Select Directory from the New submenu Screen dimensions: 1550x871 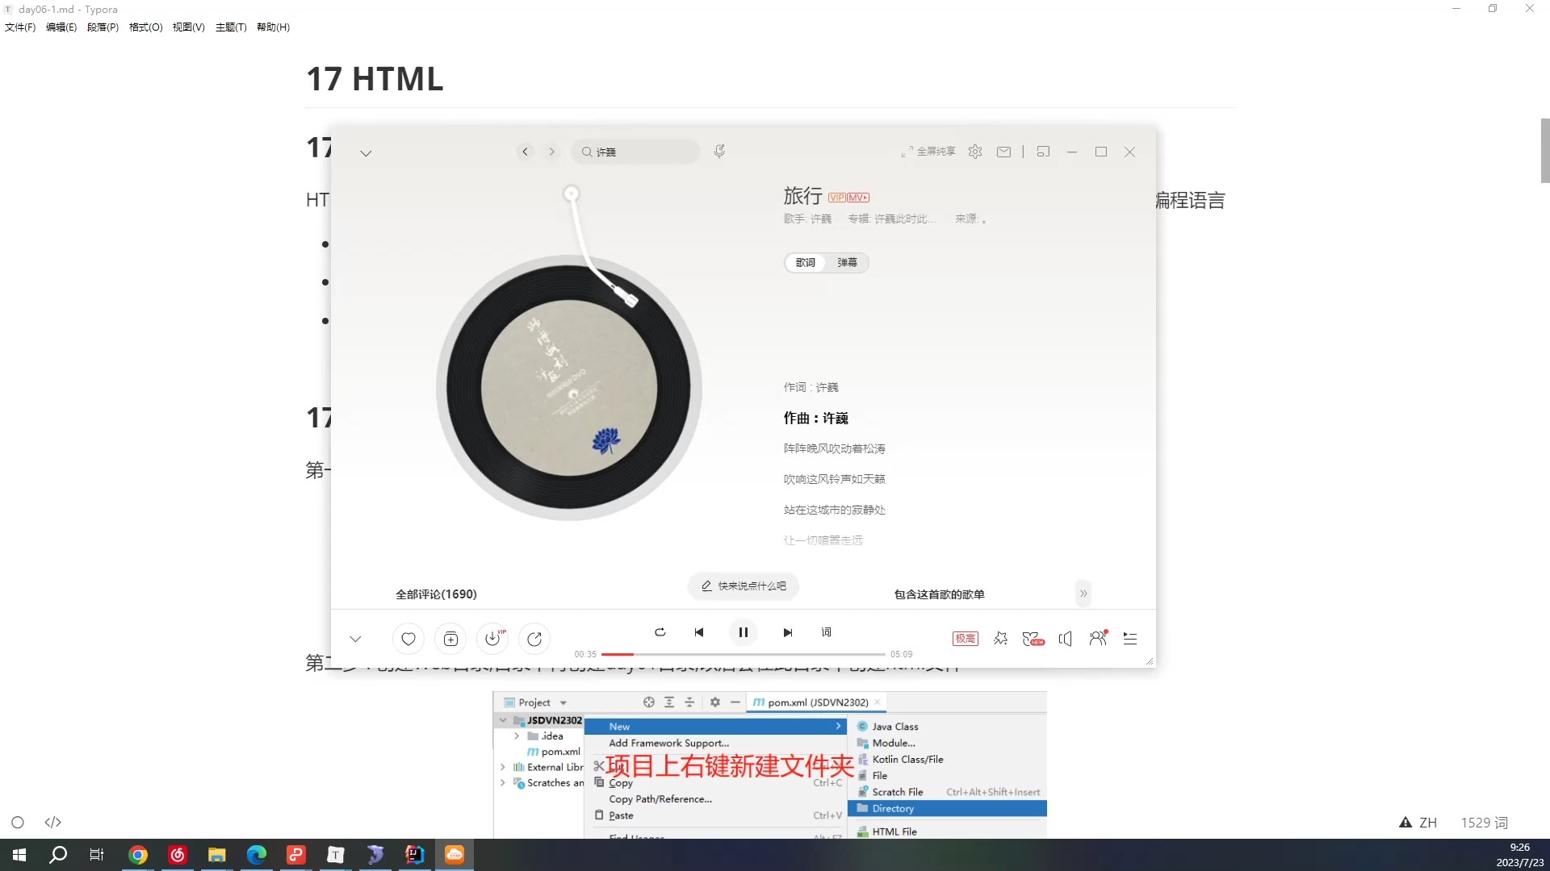(x=892, y=808)
